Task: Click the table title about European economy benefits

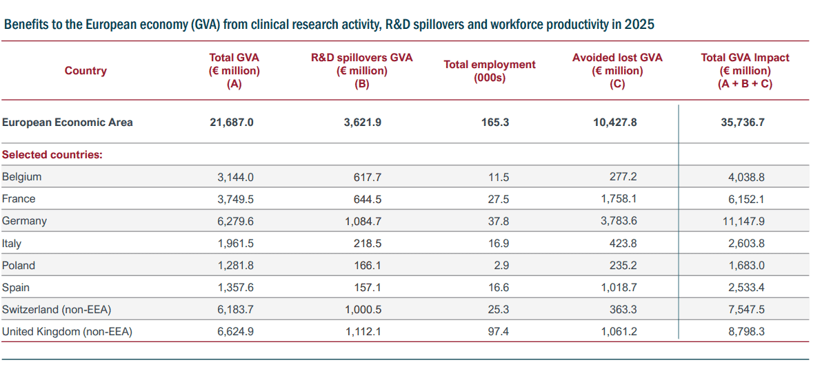Action: click(329, 25)
